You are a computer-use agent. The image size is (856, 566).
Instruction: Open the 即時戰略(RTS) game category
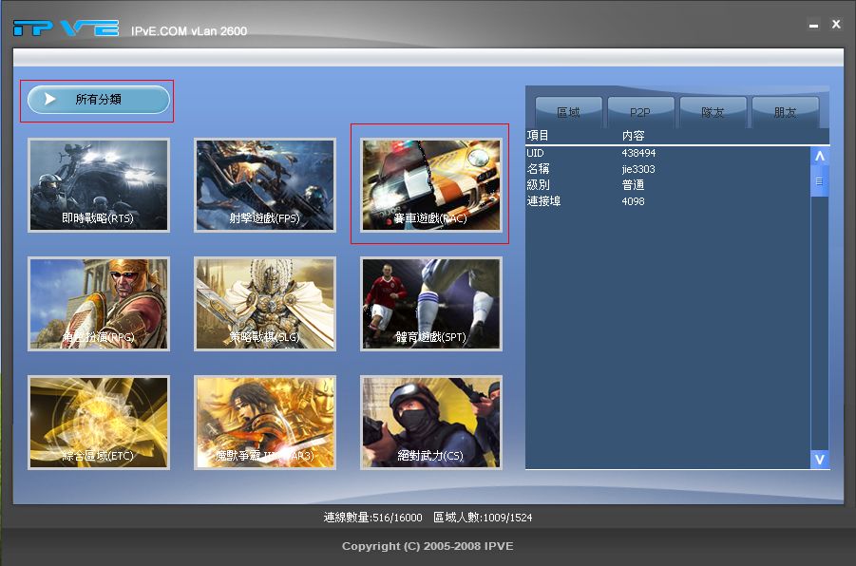tap(99, 185)
